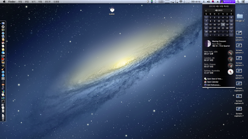Select date 15 in calendar
The width and height of the screenshot is (248, 139).
tap(210, 24)
